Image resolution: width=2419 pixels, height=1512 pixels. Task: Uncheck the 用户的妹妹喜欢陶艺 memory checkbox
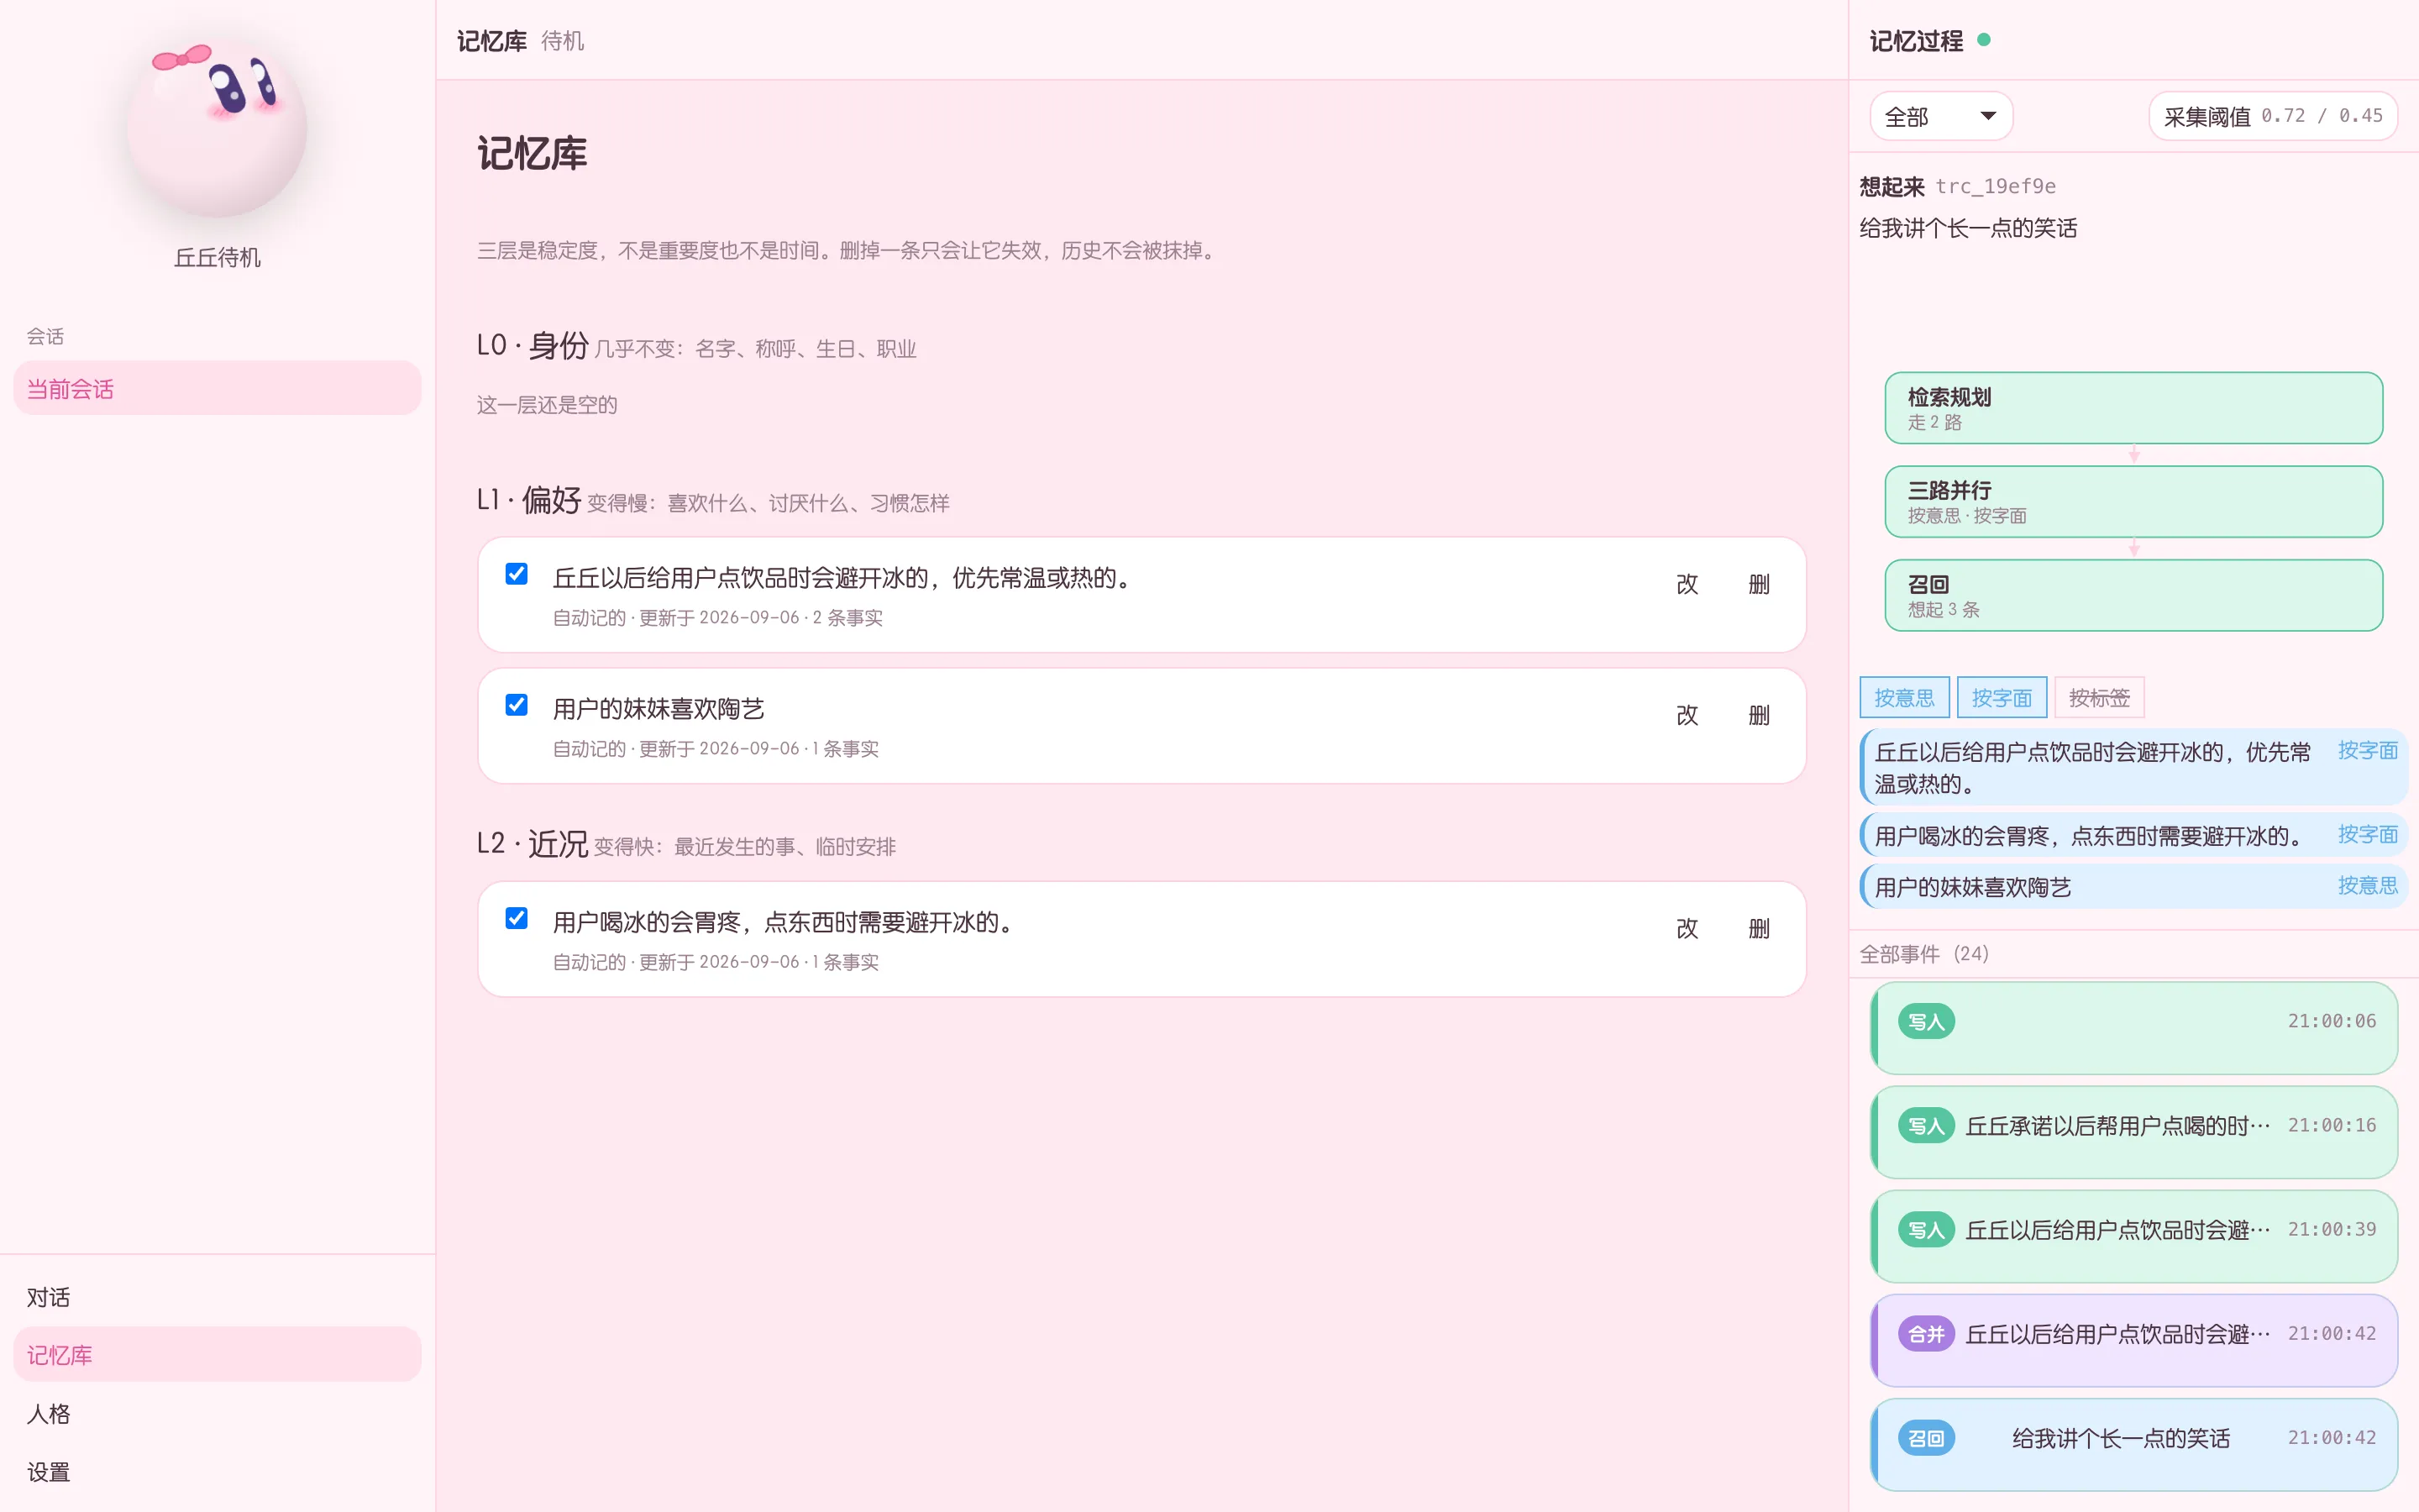[517, 705]
